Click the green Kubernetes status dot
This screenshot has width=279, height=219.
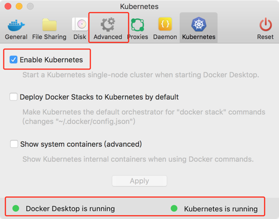pos(174,208)
